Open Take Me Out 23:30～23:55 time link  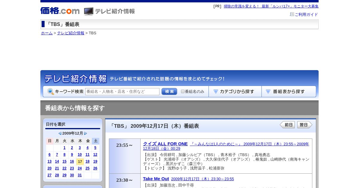click(203, 179)
